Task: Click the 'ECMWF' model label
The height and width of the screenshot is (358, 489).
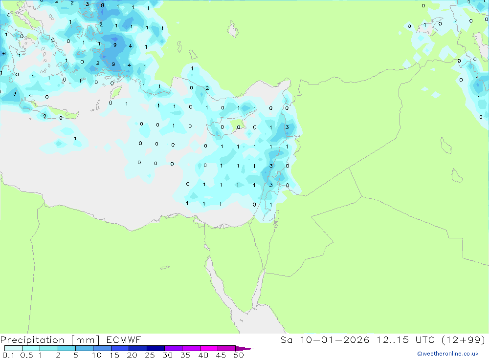Action: [124, 339]
